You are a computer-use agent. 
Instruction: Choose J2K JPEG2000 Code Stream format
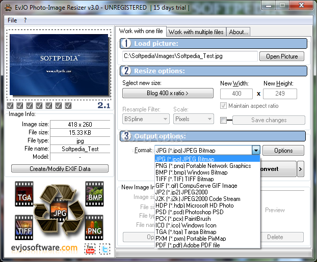tap(207, 199)
